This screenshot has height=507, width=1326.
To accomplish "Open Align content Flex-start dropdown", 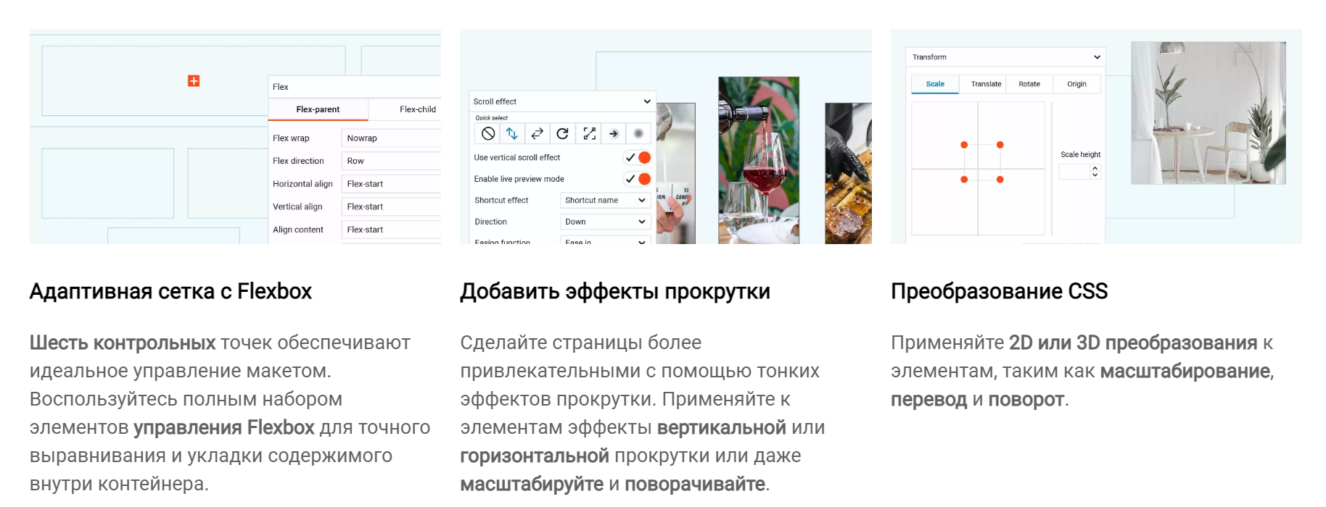I will (x=391, y=230).
